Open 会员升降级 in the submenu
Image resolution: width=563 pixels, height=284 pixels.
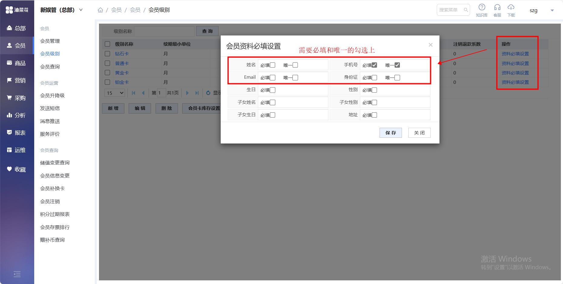coord(52,95)
